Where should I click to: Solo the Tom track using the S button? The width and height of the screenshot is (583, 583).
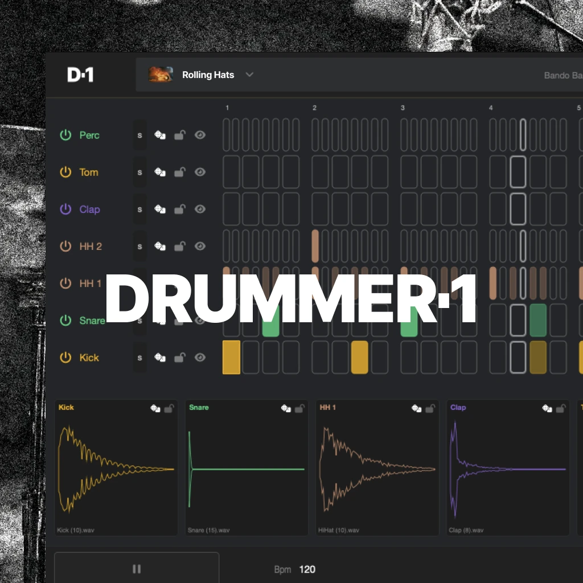139,172
